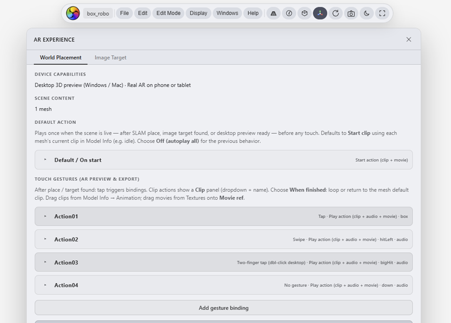The width and height of the screenshot is (451, 323).
Task: Expand the Action04 gesture binding
Action: pyautogui.click(x=224, y=285)
